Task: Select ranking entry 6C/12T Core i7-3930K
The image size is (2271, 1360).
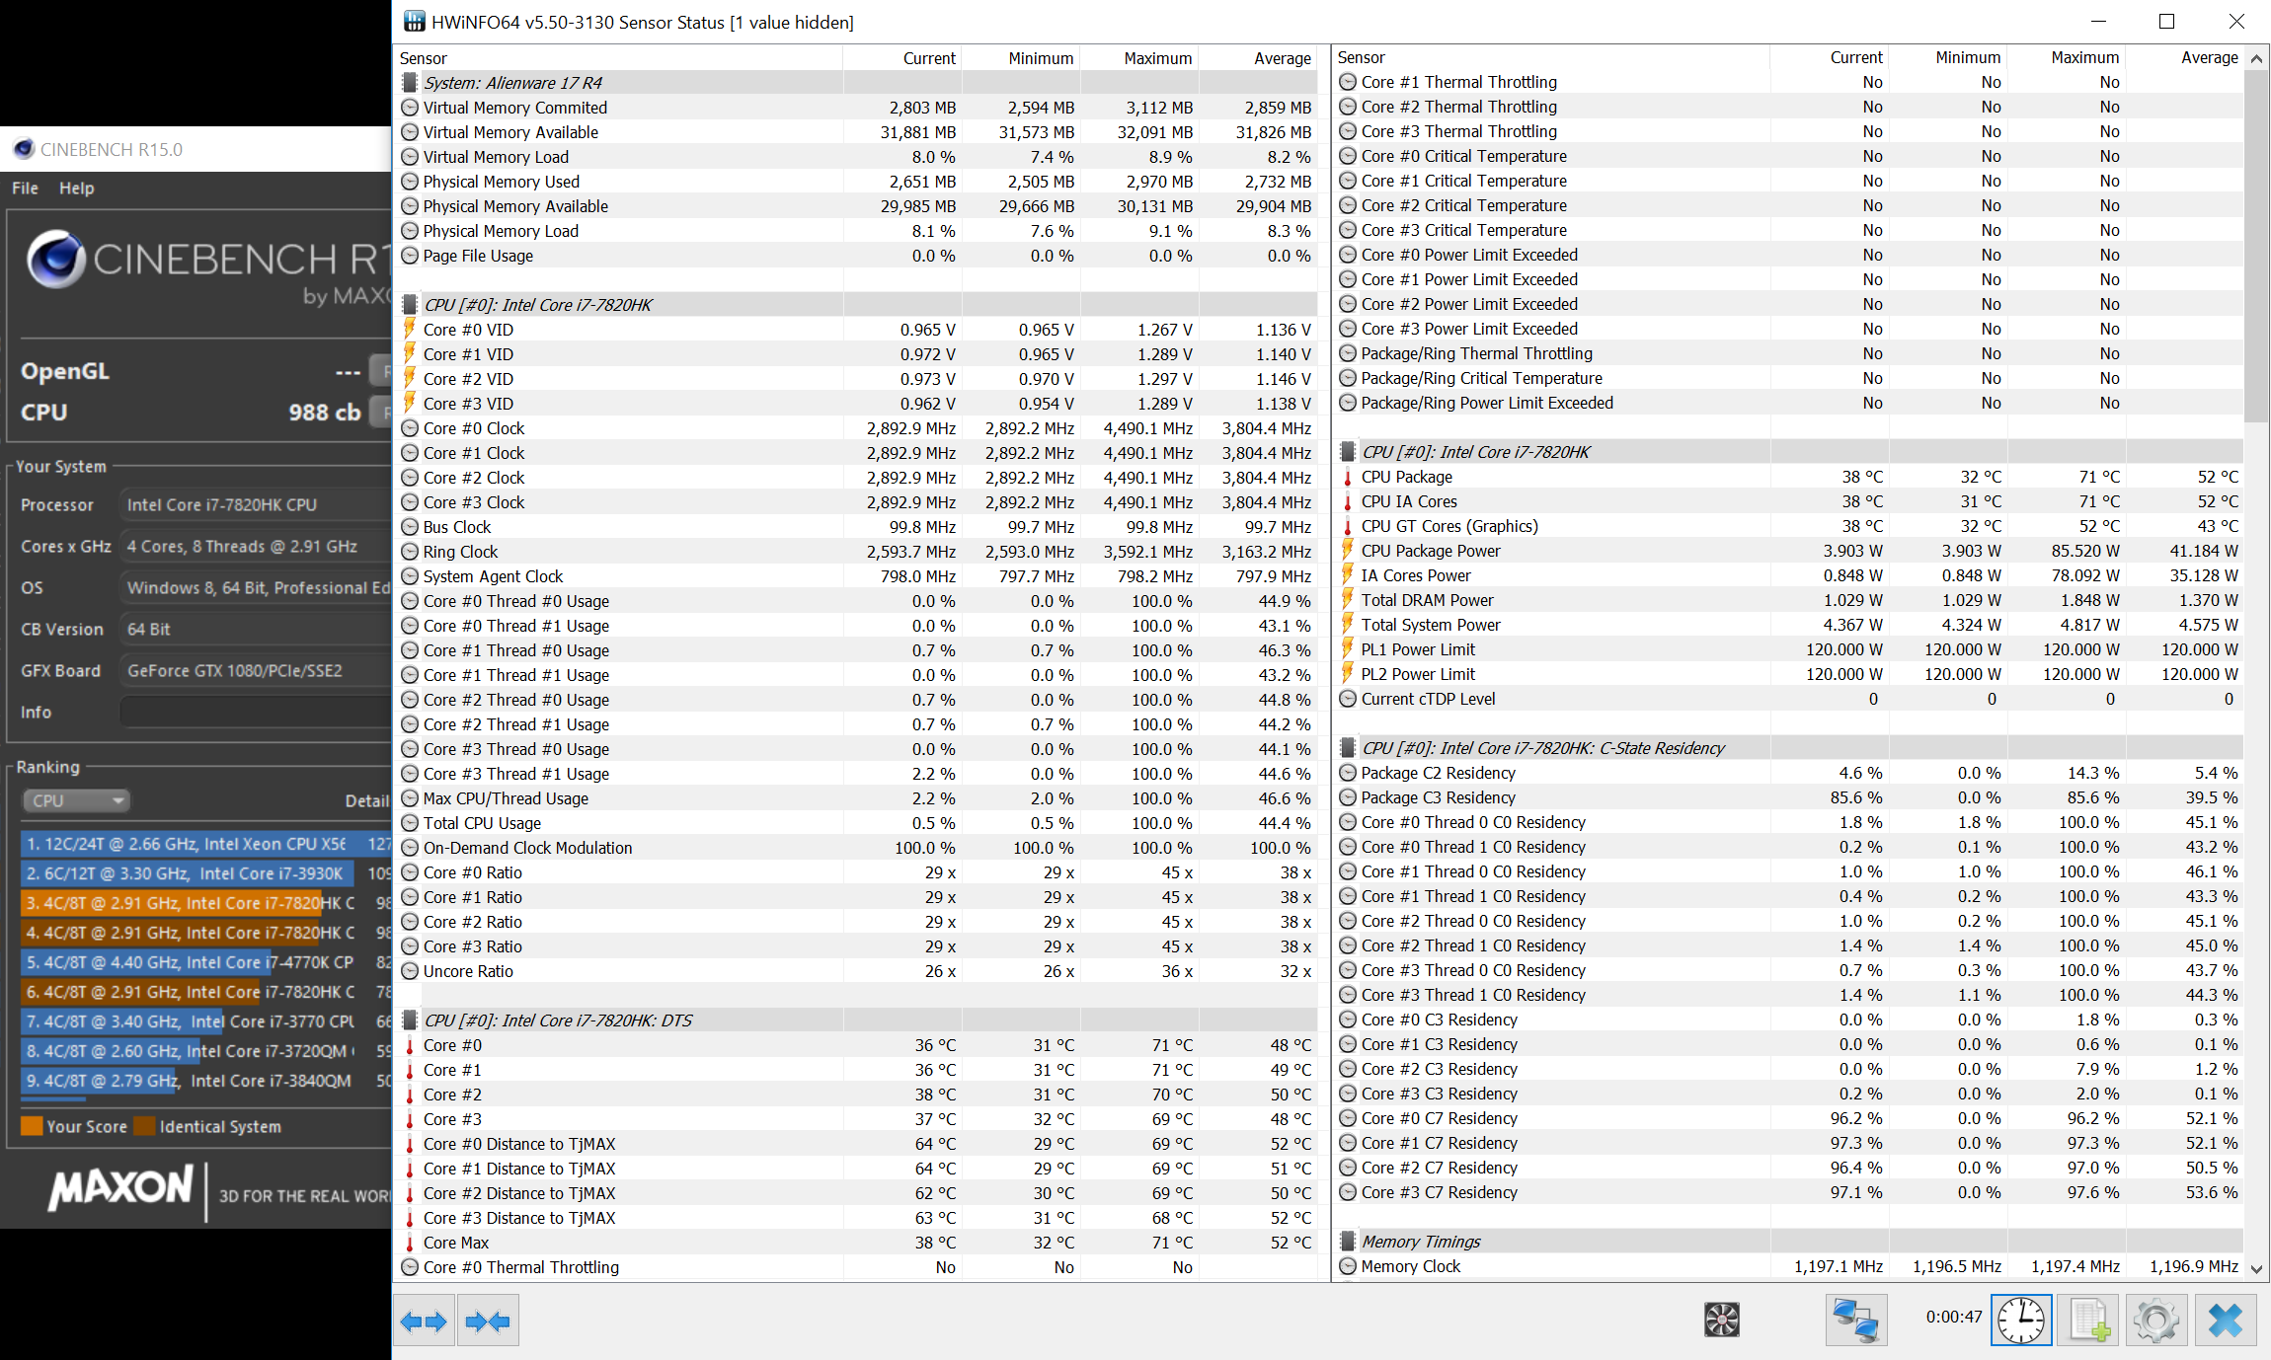Action: tap(205, 873)
